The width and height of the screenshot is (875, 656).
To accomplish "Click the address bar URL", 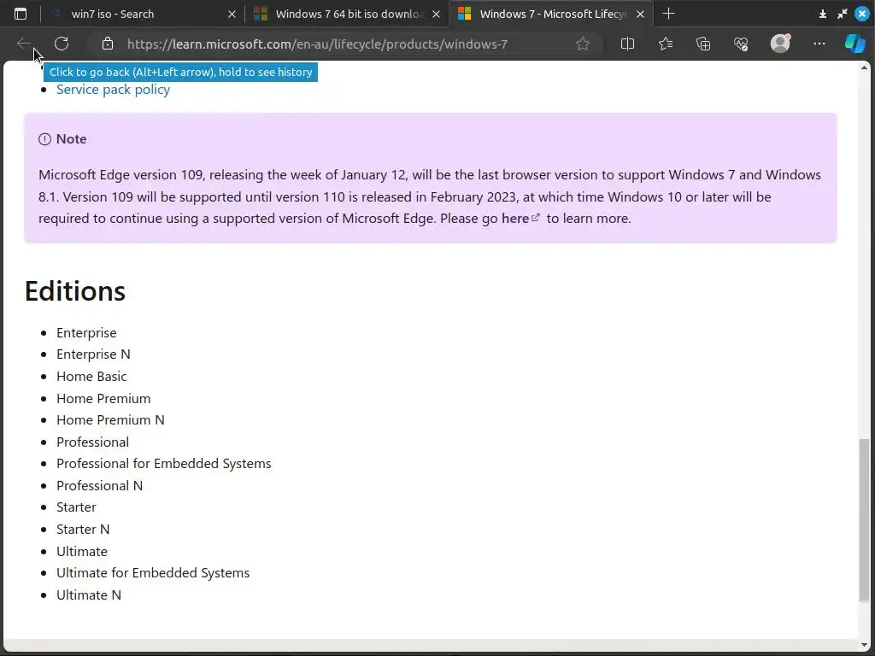I will (317, 44).
